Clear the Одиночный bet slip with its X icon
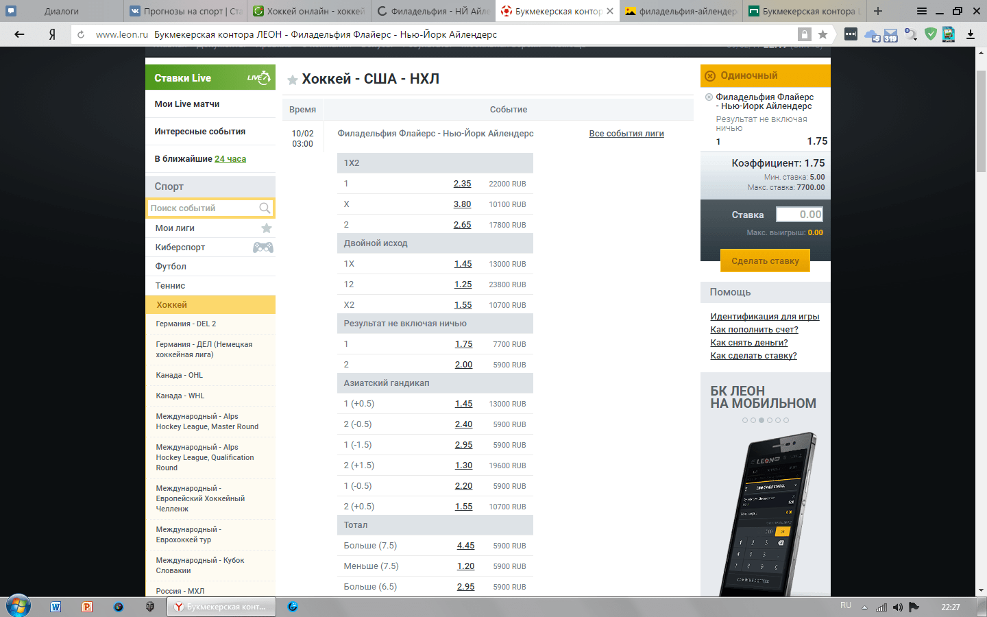The height and width of the screenshot is (617, 987). [710, 76]
